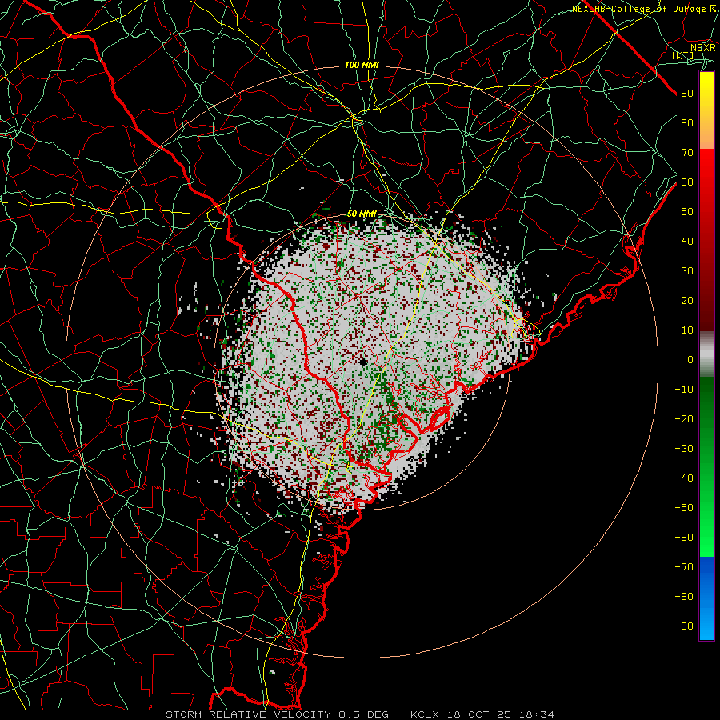Click the 0 value on velocity scale
The image size is (720, 720).
[690, 360]
